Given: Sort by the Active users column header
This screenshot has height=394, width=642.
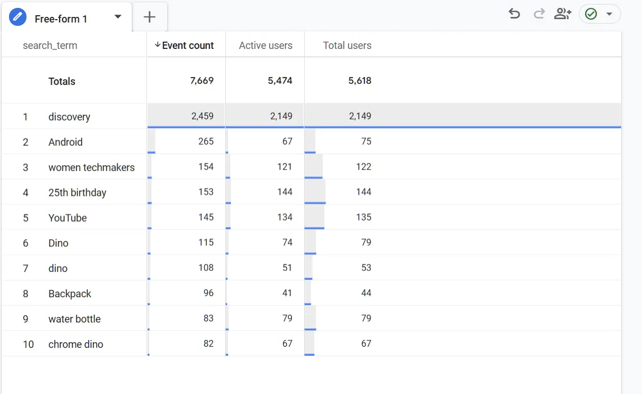Looking at the screenshot, I should (265, 46).
